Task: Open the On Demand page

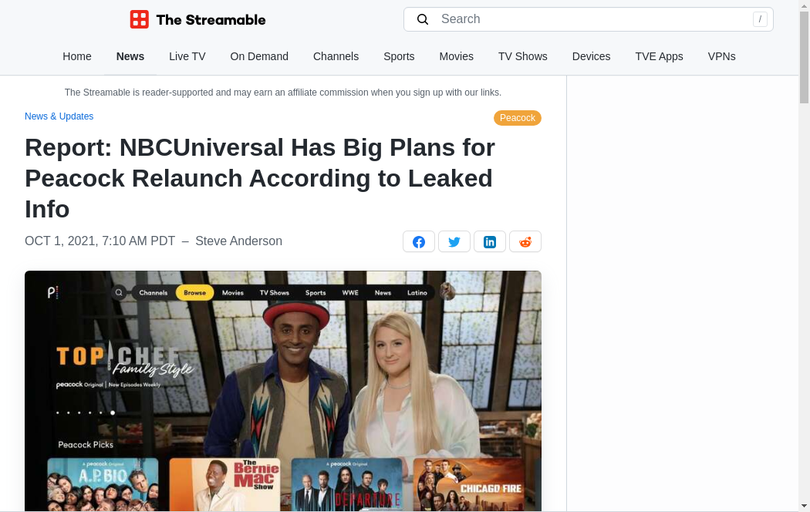Action: (x=259, y=56)
